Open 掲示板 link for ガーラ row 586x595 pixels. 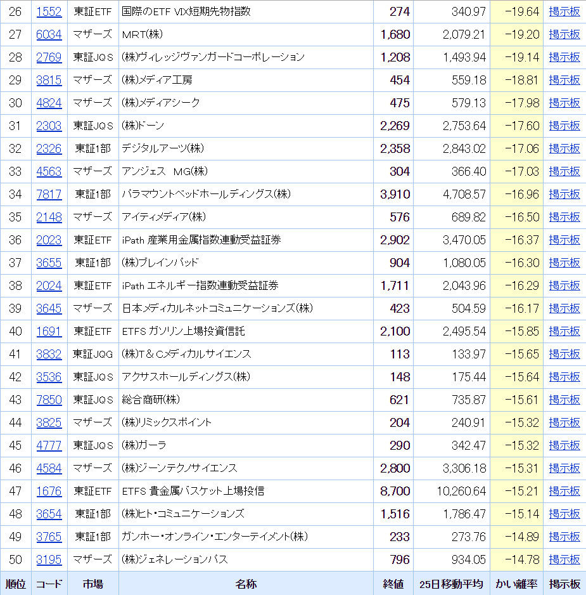pos(564,445)
